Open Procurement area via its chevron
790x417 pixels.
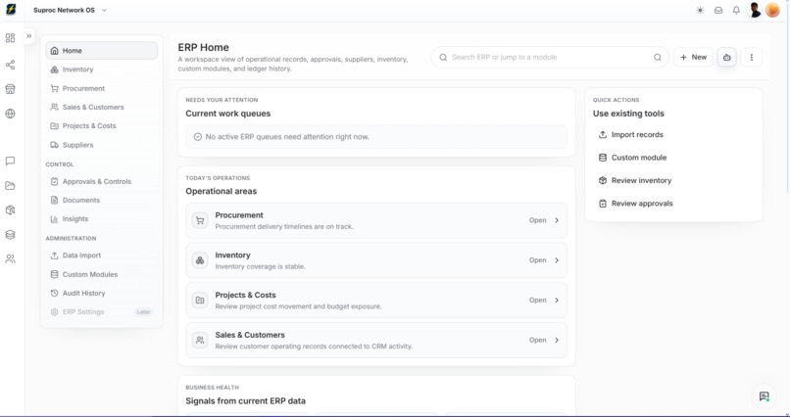(557, 220)
